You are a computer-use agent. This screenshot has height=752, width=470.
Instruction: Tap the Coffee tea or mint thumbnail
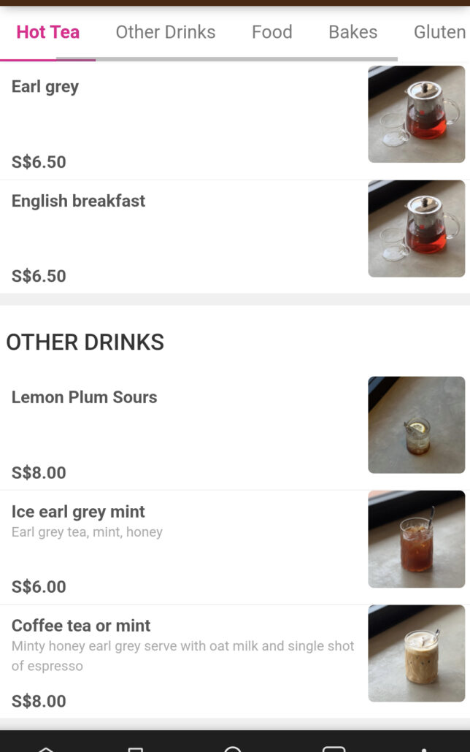pyautogui.click(x=416, y=653)
